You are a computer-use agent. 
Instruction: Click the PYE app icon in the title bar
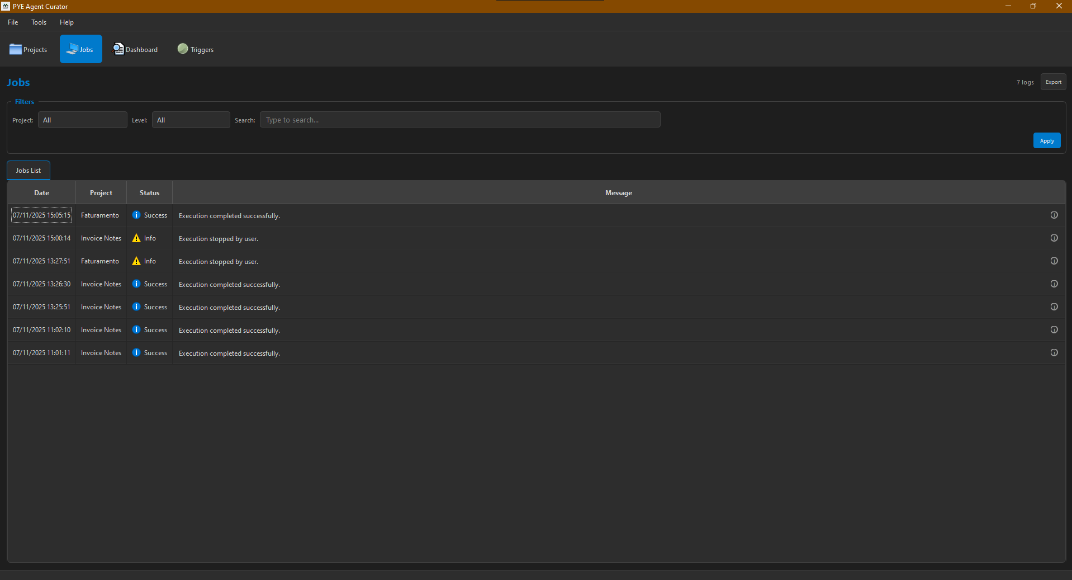6,6
